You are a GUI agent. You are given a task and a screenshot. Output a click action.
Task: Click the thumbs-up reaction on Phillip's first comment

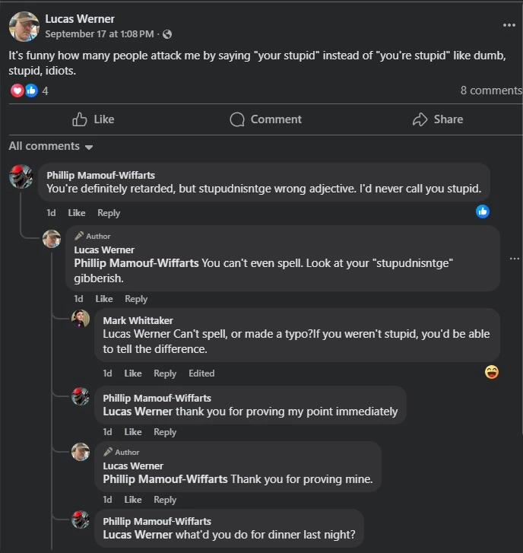point(483,211)
